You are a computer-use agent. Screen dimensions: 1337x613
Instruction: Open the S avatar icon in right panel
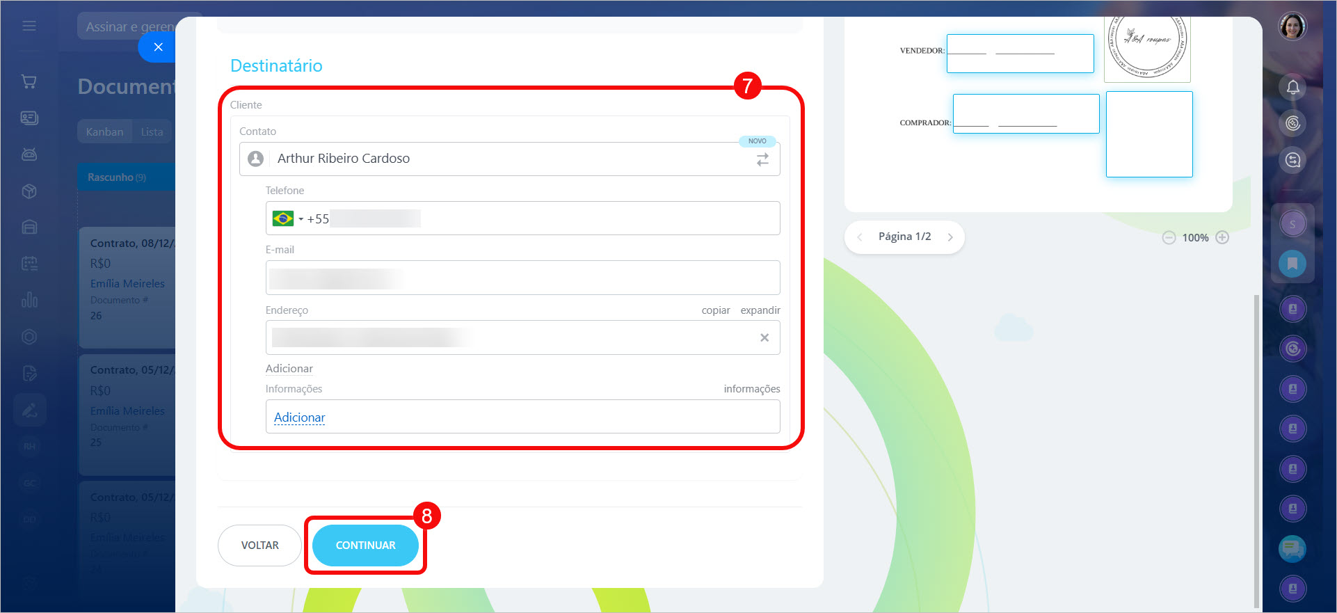pyautogui.click(x=1292, y=224)
